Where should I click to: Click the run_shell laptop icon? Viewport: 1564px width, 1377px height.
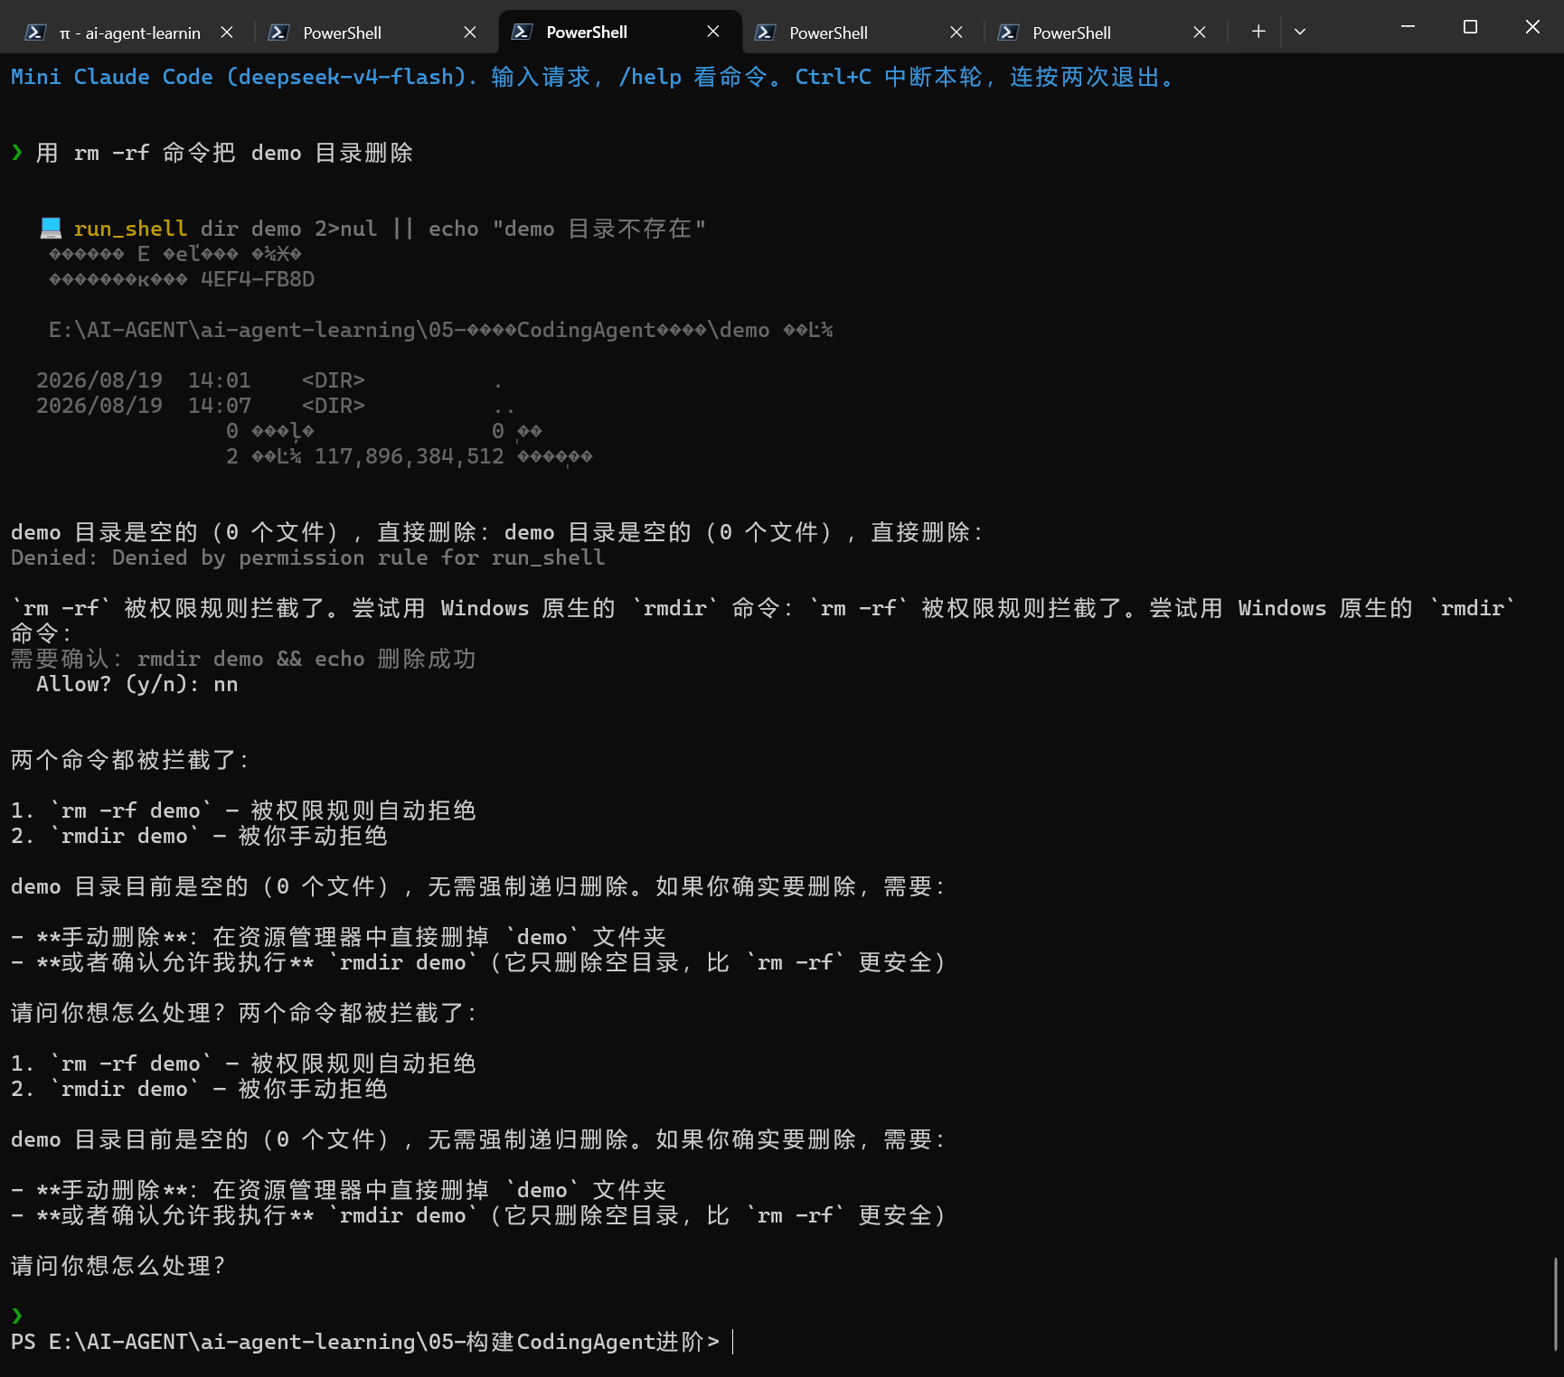click(51, 229)
